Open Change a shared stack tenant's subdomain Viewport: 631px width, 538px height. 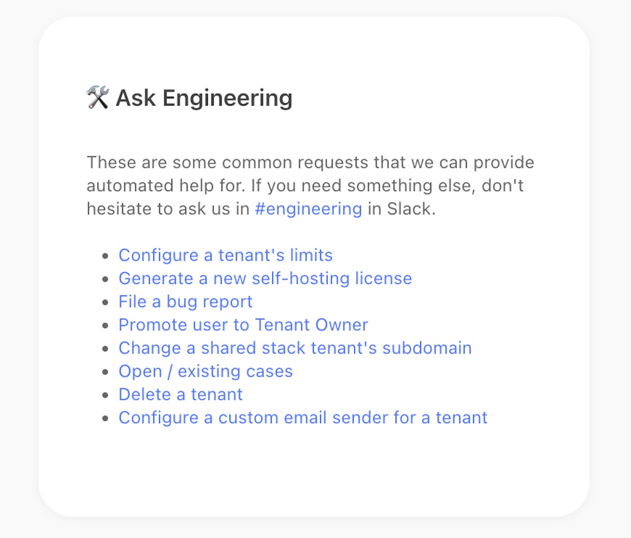[295, 348]
